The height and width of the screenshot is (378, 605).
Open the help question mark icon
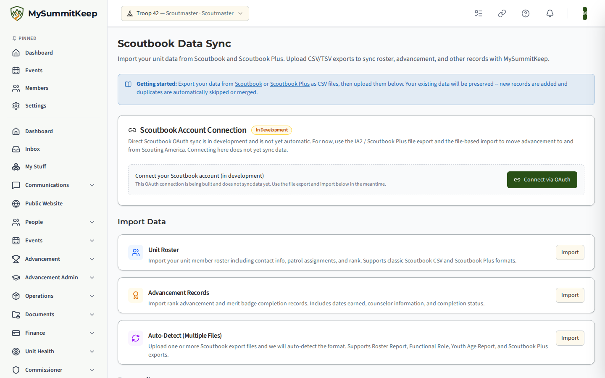tap(526, 13)
